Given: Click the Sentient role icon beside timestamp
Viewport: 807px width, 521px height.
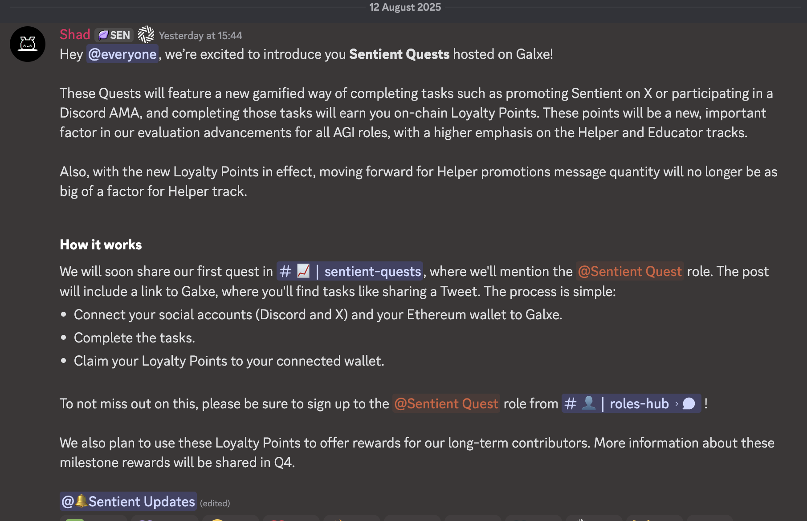Looking at the screenshot, I should point(146,35).
